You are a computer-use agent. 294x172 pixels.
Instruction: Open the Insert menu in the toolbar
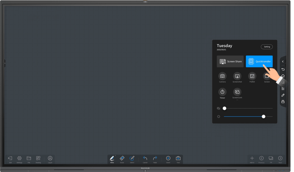point(168,158)
